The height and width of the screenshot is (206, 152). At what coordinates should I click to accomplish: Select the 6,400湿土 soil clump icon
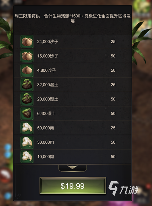click(27, 114)
